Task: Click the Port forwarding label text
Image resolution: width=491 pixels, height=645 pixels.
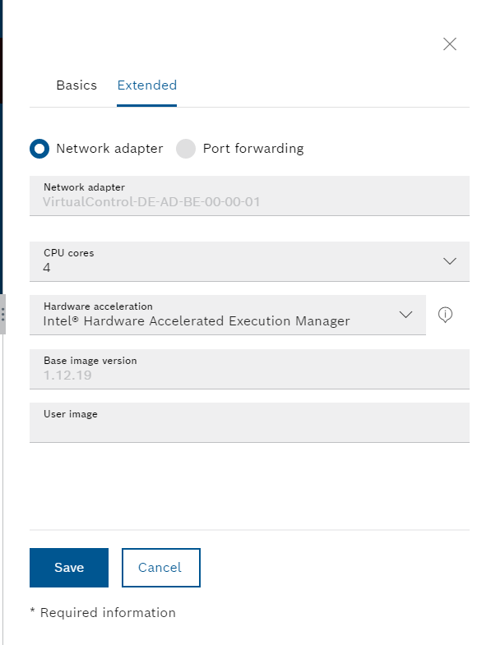Action: (253, 149)
